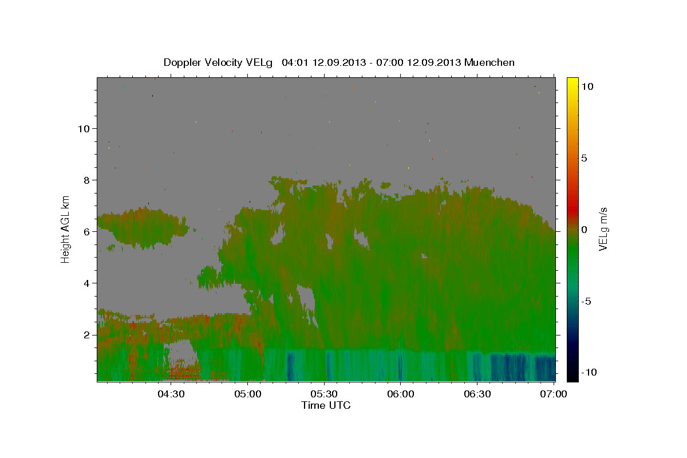
Task: Click the height axis label 10
Action: (x=84, y=128)
